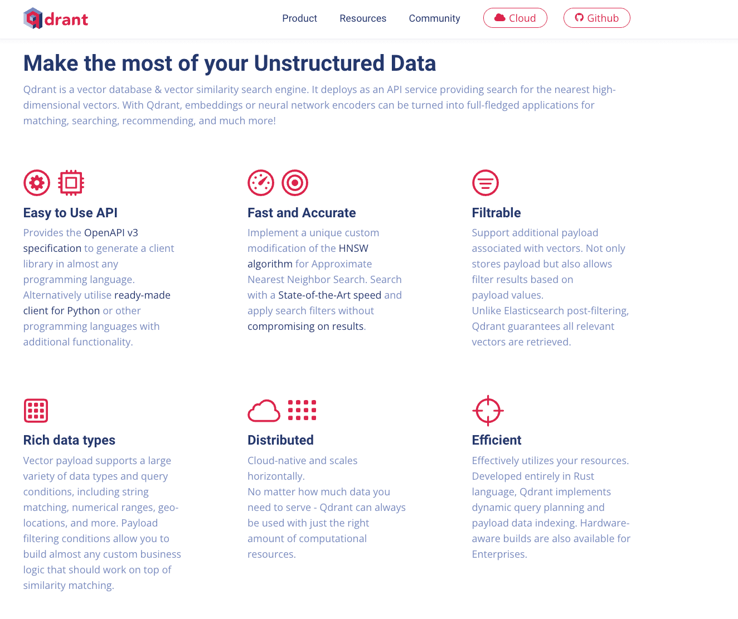Screen dimensions: 738x619
Task: Click the crosshair icon above Efficient
Action: coord(488,411)
